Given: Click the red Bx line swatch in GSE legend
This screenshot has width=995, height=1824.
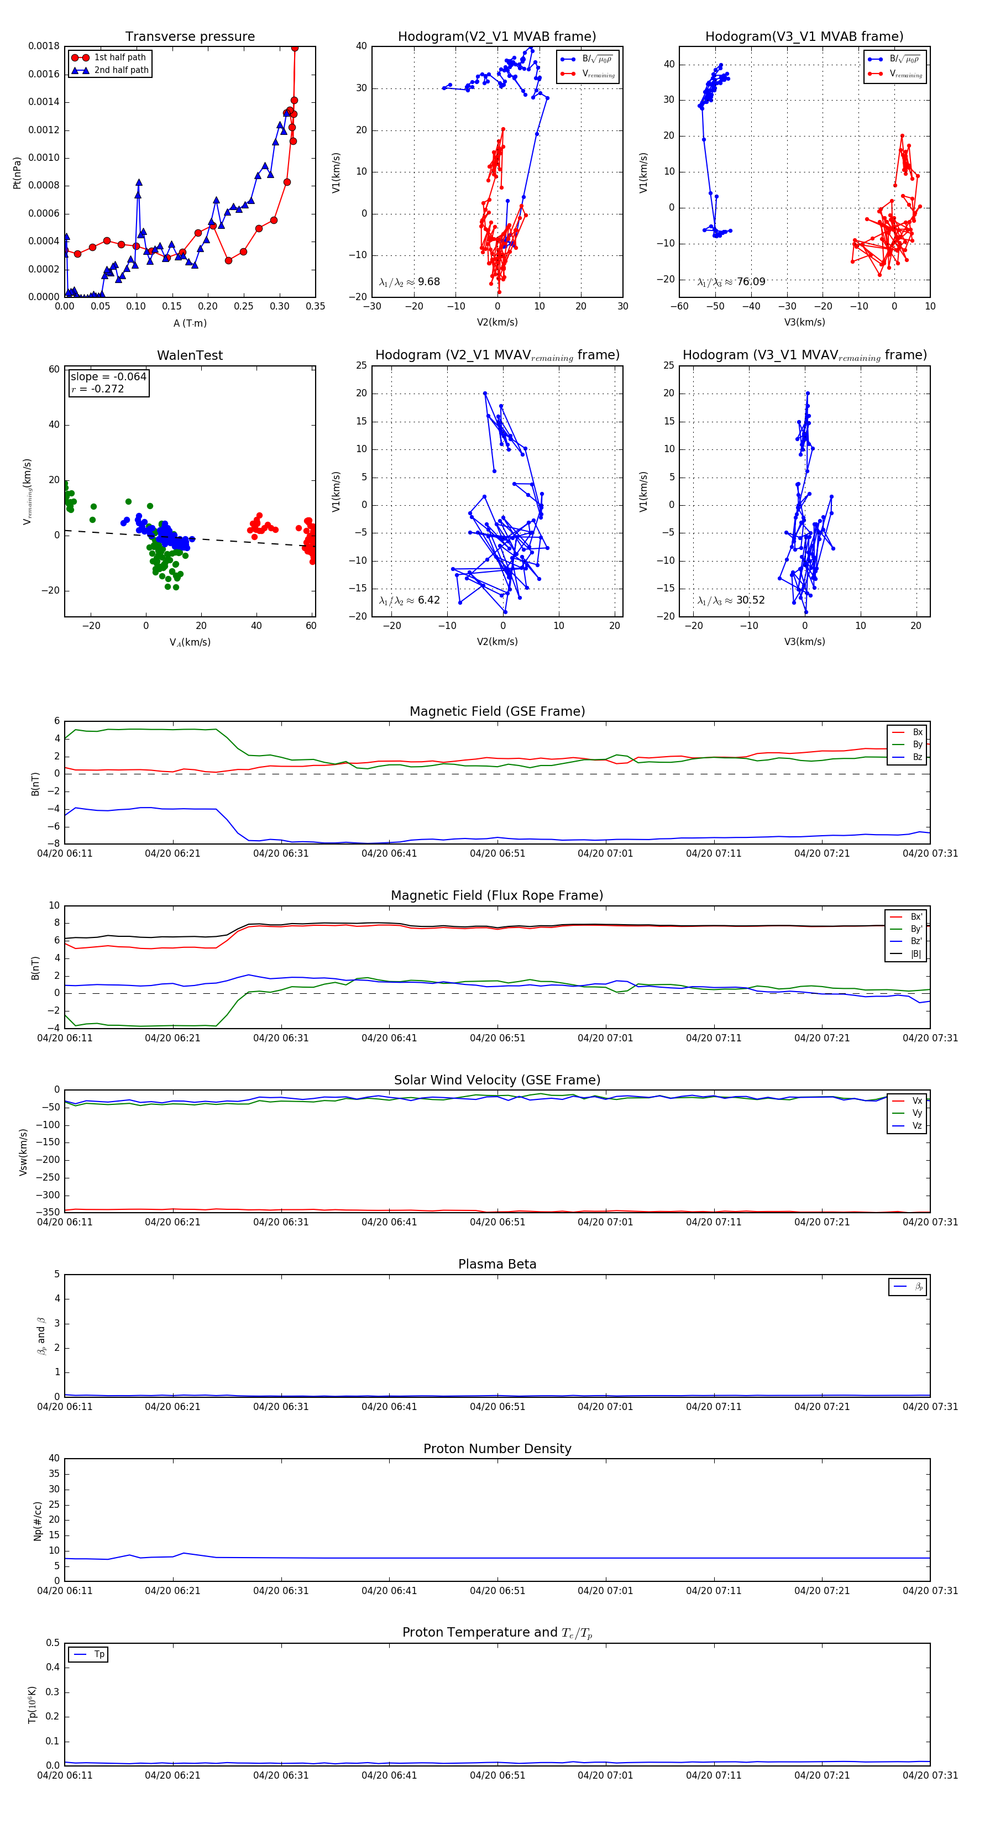Looking at the screenshot, I should click(x=899, y=732).
